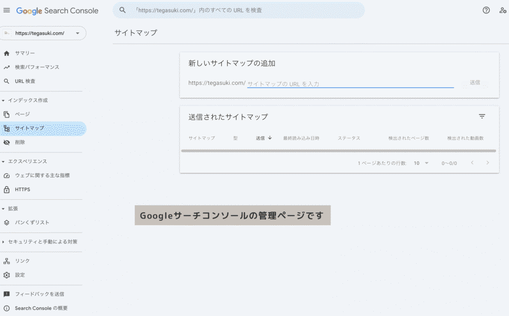
Task: Open the hamburger main menu
Action: [6, 10]
